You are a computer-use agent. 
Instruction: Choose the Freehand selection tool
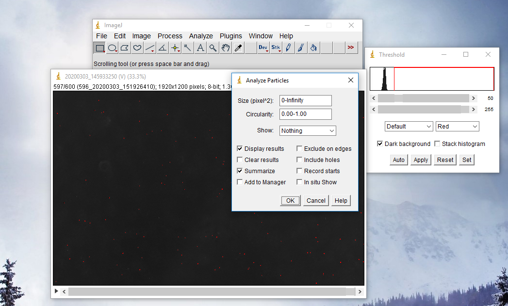137,48
